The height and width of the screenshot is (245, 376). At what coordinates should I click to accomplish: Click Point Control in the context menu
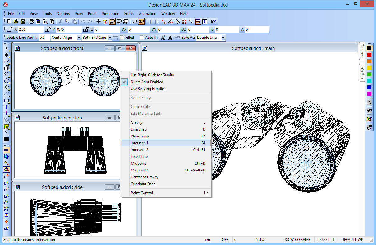[143, 193]
